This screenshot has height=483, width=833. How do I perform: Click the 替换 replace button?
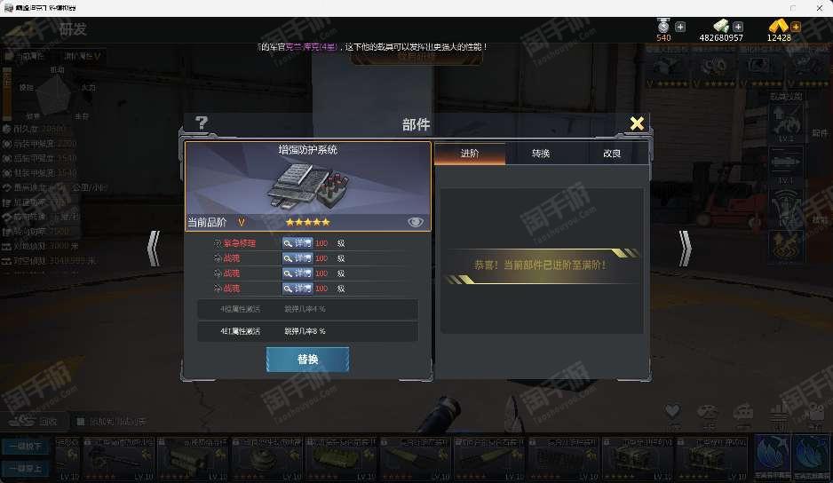click(307, 360)
